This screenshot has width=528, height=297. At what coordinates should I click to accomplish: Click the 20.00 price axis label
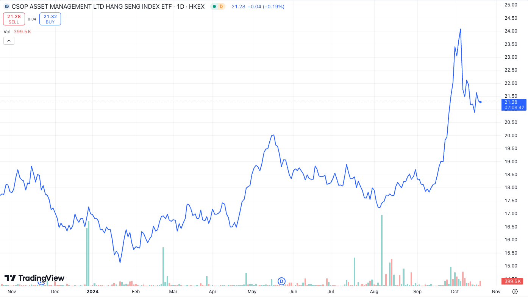511,136
